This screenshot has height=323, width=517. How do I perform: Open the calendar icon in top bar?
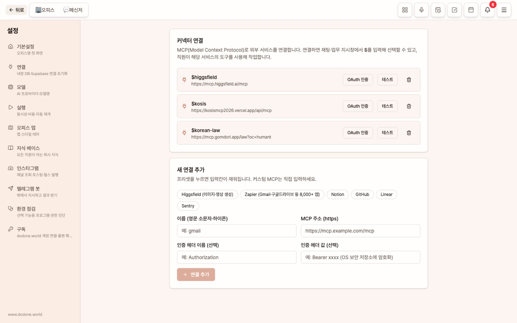(471, 10)
